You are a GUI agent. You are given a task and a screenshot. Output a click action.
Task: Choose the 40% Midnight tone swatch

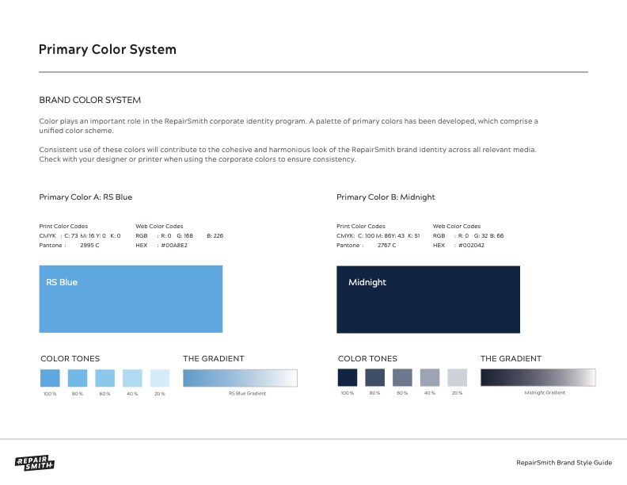click(x=430, y=377)
